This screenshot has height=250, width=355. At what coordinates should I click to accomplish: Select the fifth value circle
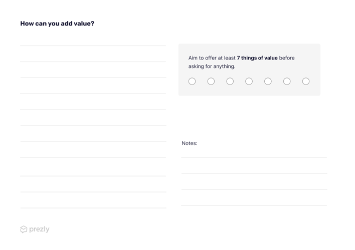click(x=268, y=81)
